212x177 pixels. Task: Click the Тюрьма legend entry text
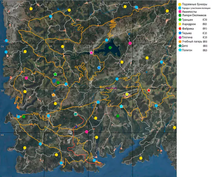point(187,33)
